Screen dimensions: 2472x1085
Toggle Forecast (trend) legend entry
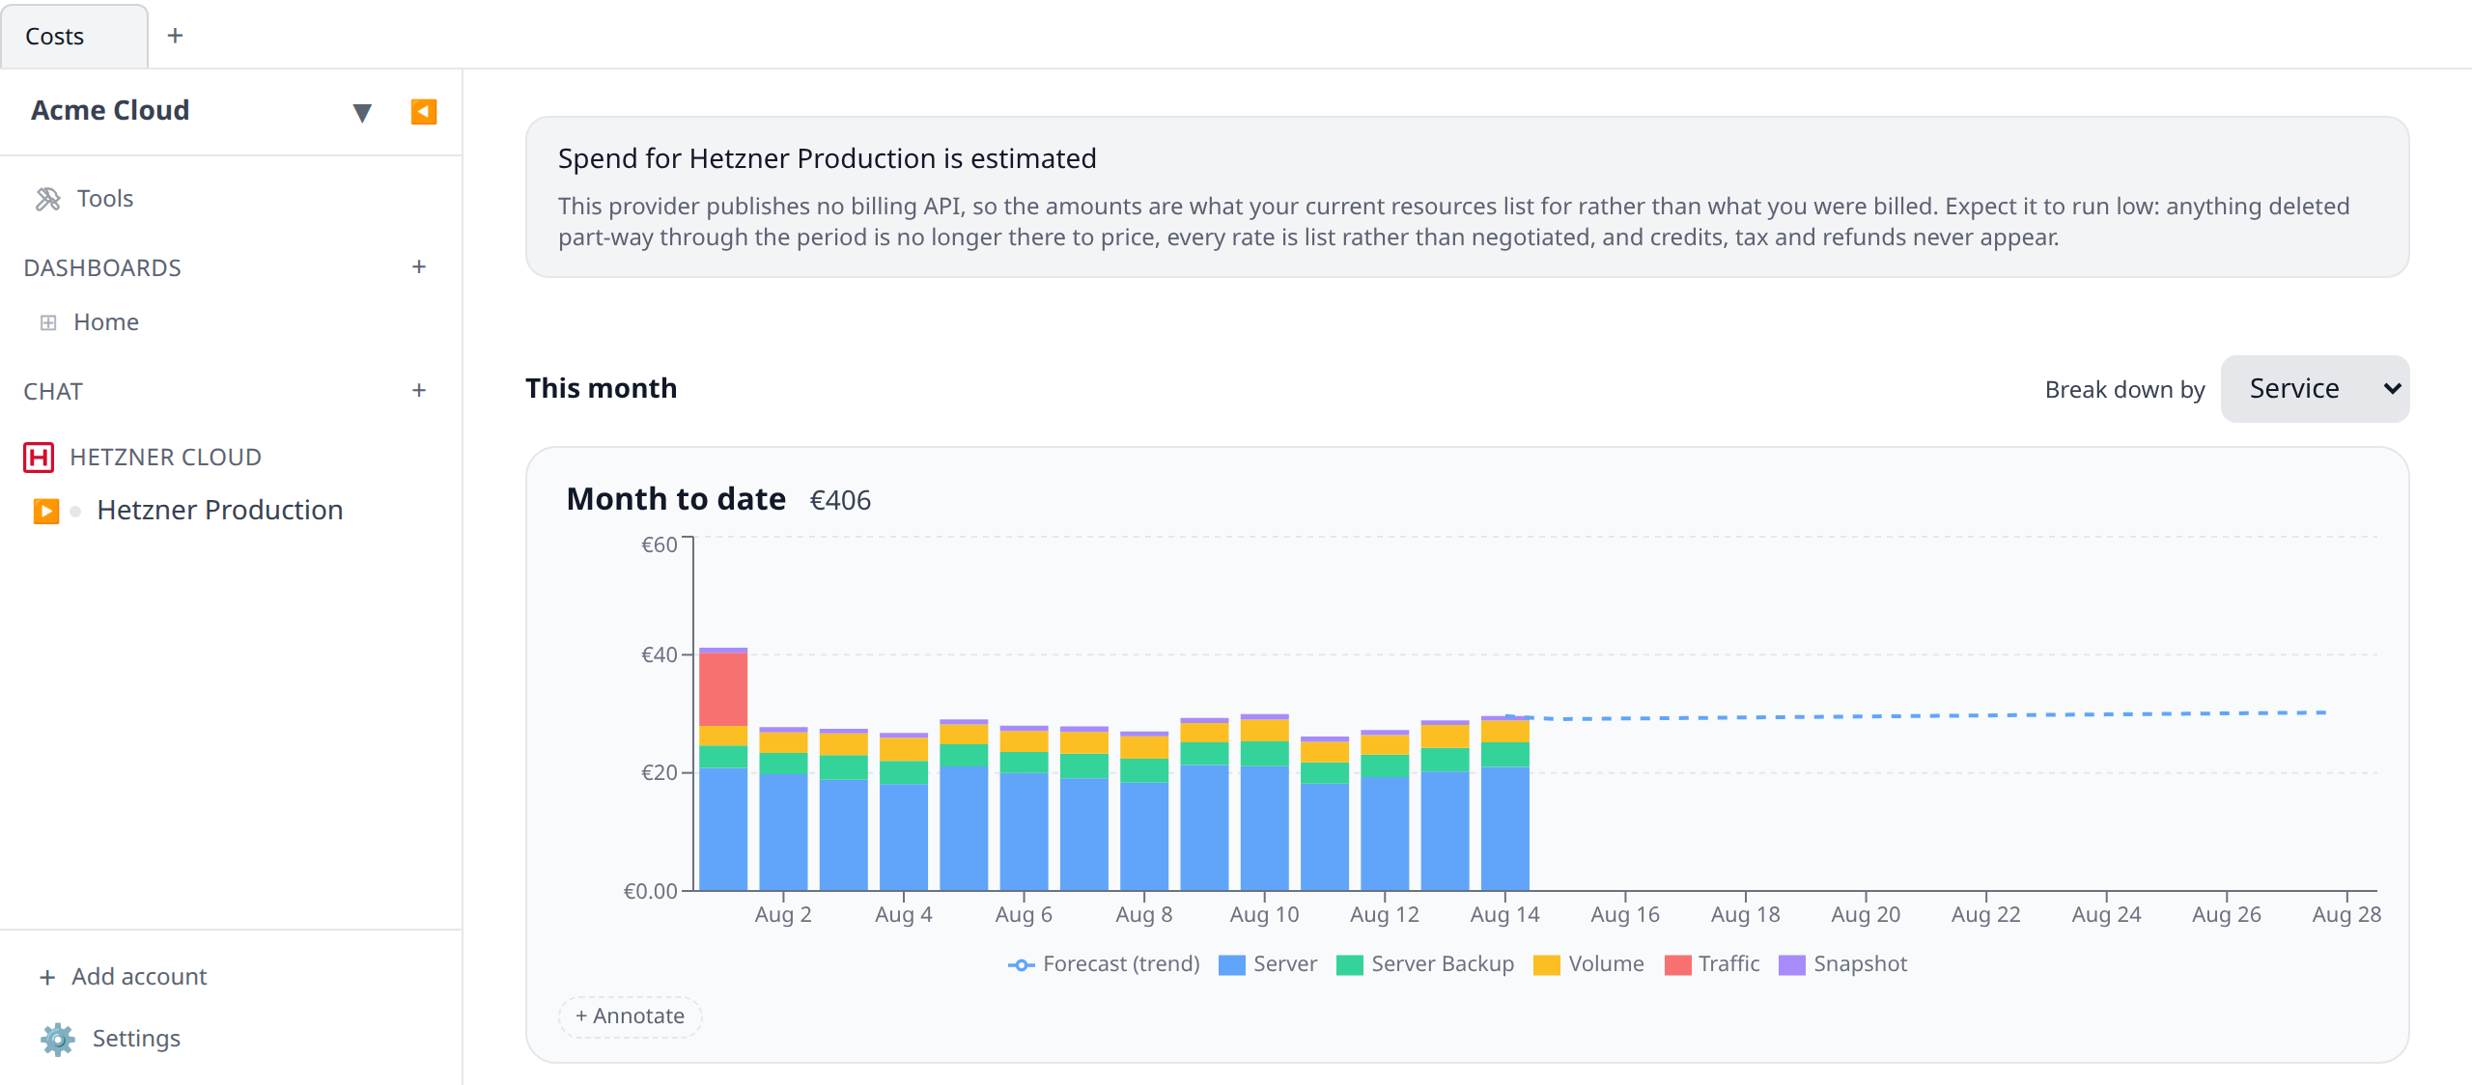1104,964
